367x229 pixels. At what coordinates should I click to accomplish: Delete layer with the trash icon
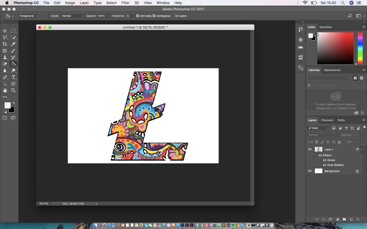point(358,219)
